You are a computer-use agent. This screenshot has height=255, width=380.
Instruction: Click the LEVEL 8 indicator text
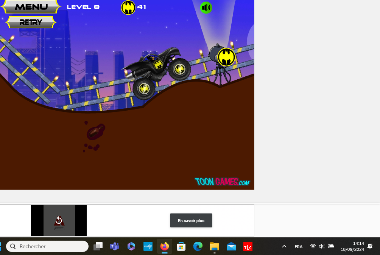tap(83, 7)
